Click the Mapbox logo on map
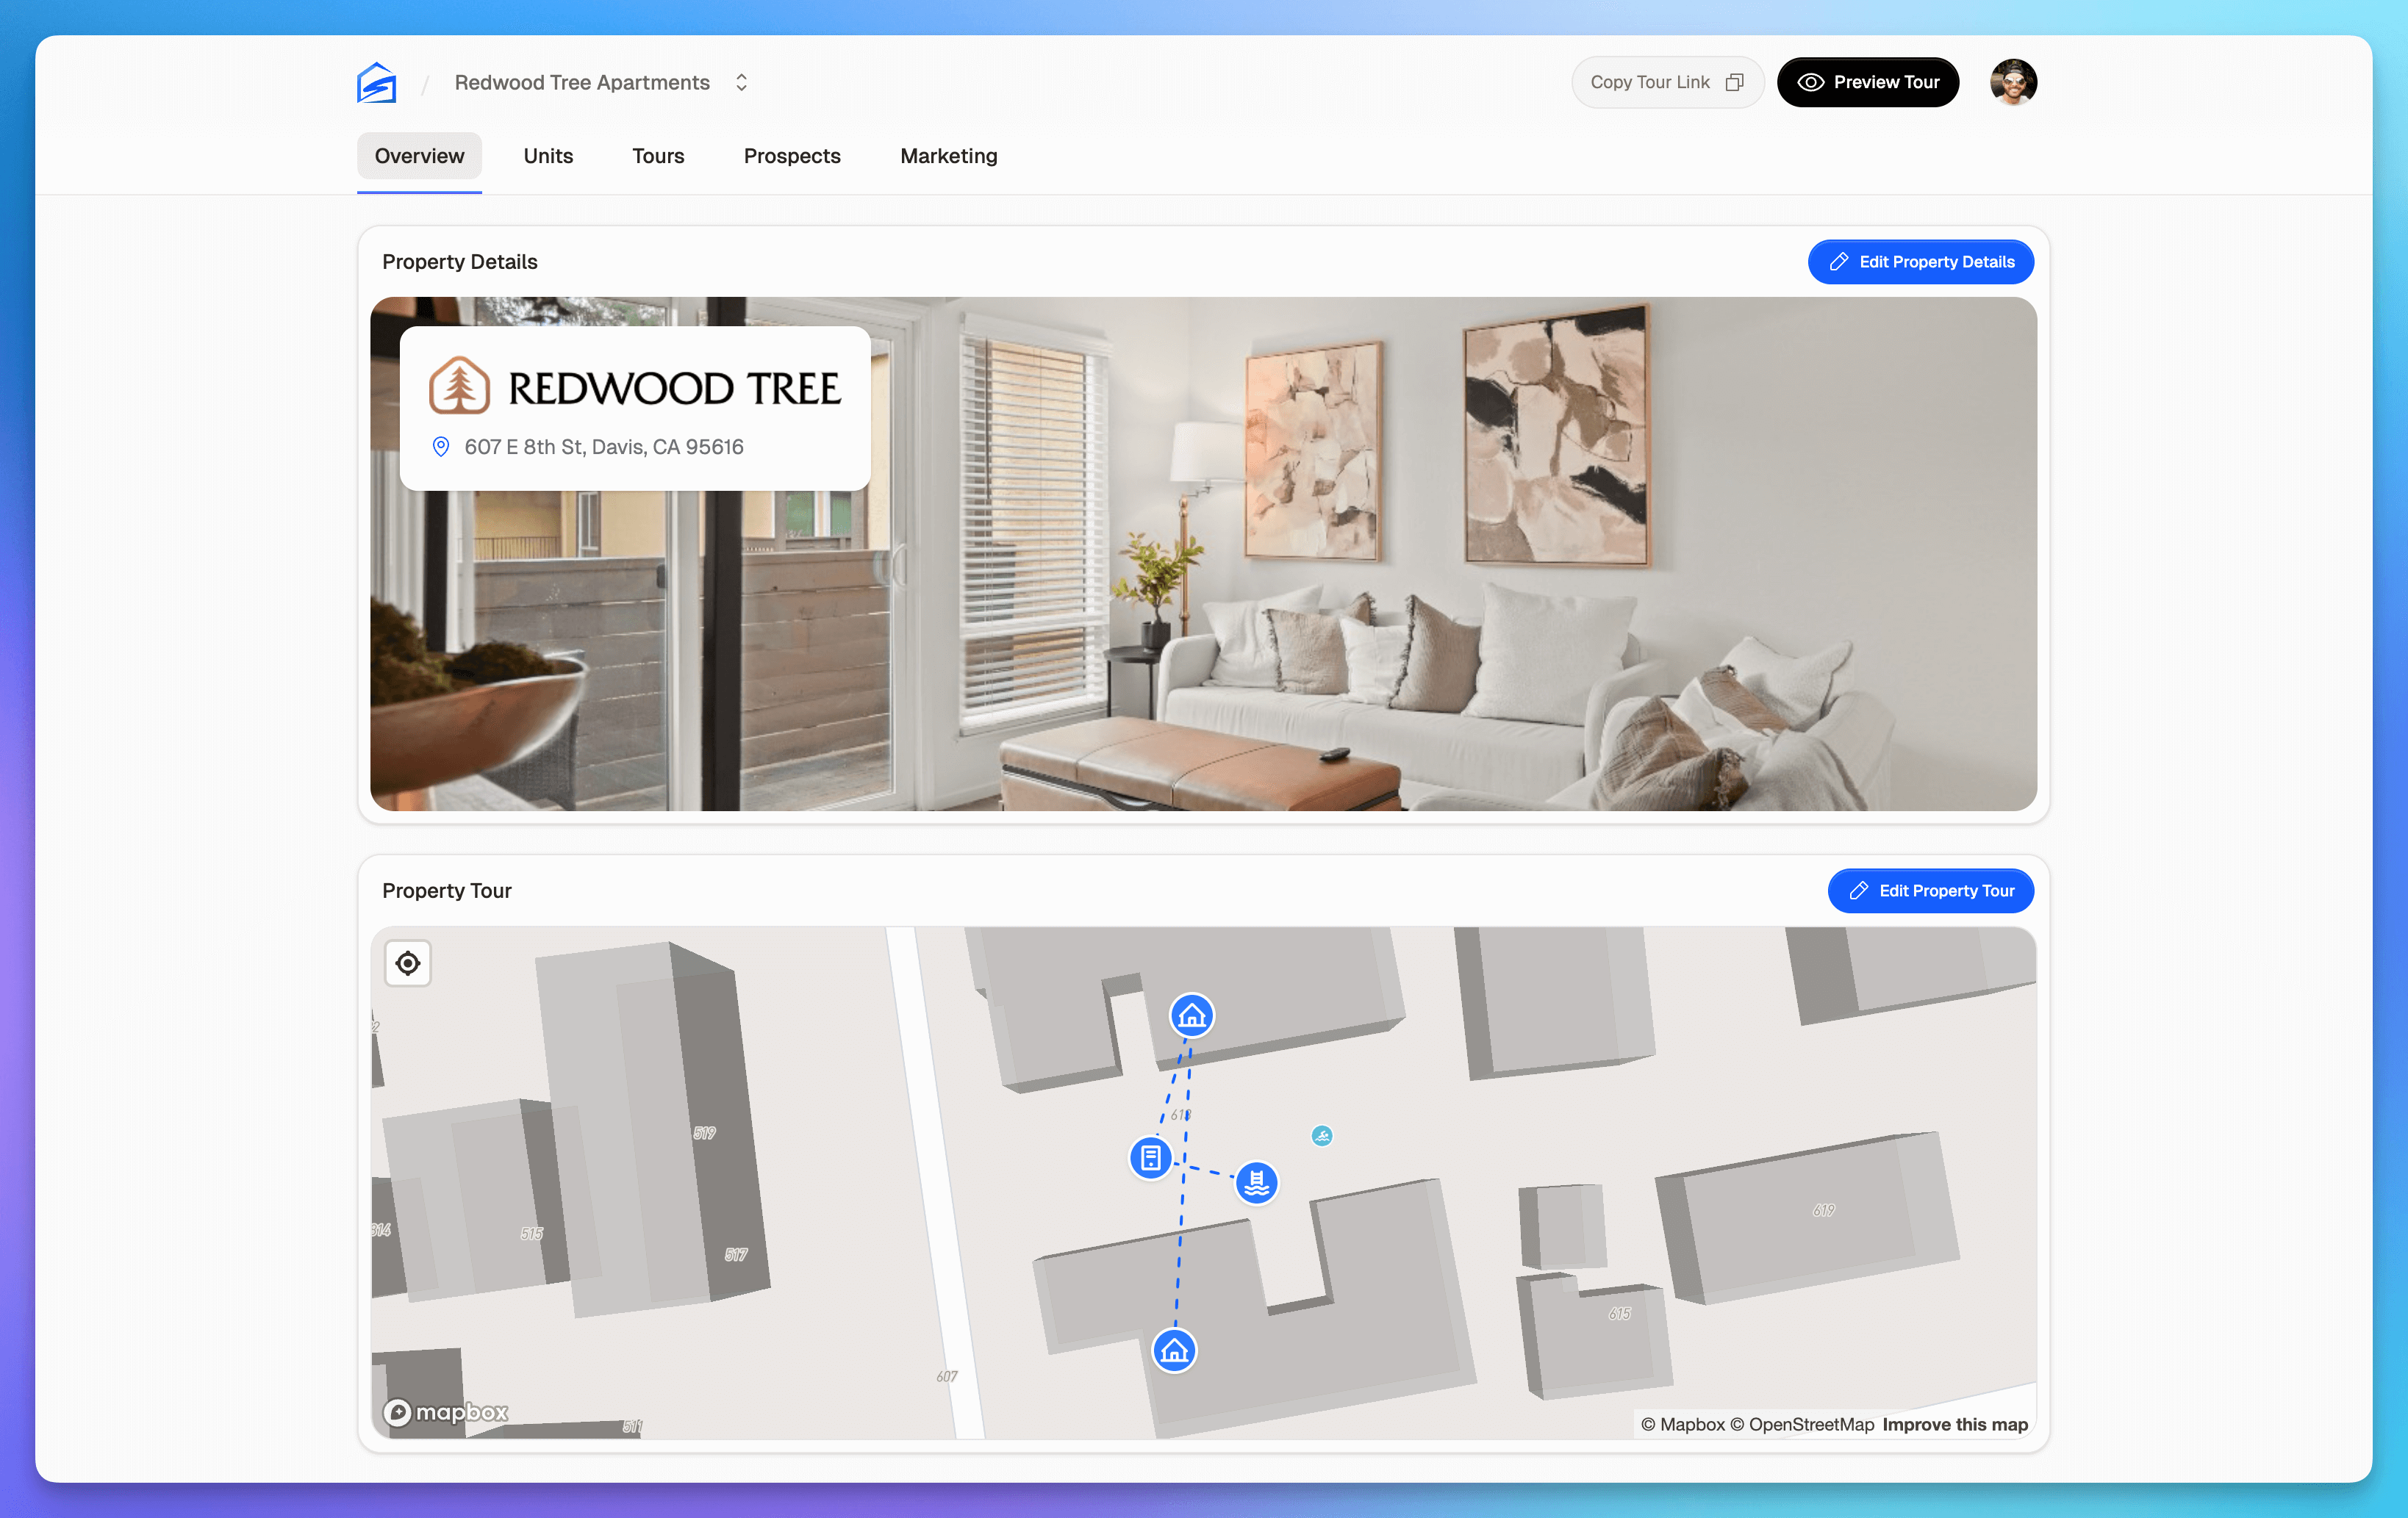This screenshot has width=2408, height=1518. point(446,1412)
